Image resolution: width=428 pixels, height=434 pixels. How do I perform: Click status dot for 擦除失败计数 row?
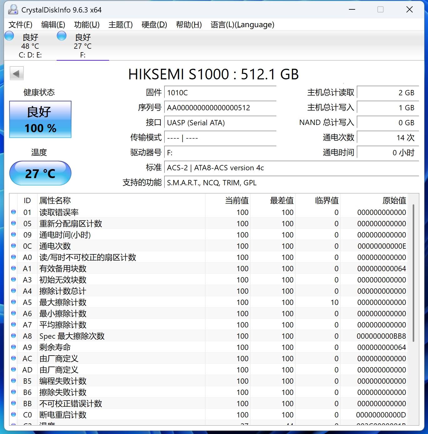[x=13, y=392]
